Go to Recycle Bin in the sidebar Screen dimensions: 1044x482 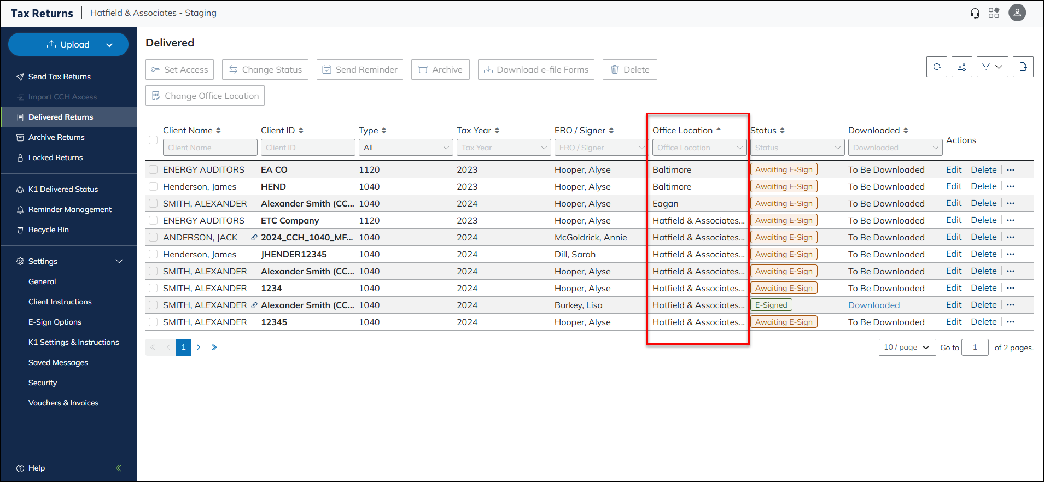tap(49, 230)
